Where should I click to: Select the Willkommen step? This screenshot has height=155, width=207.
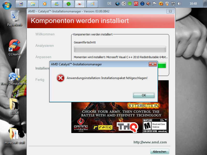(45, 34)
